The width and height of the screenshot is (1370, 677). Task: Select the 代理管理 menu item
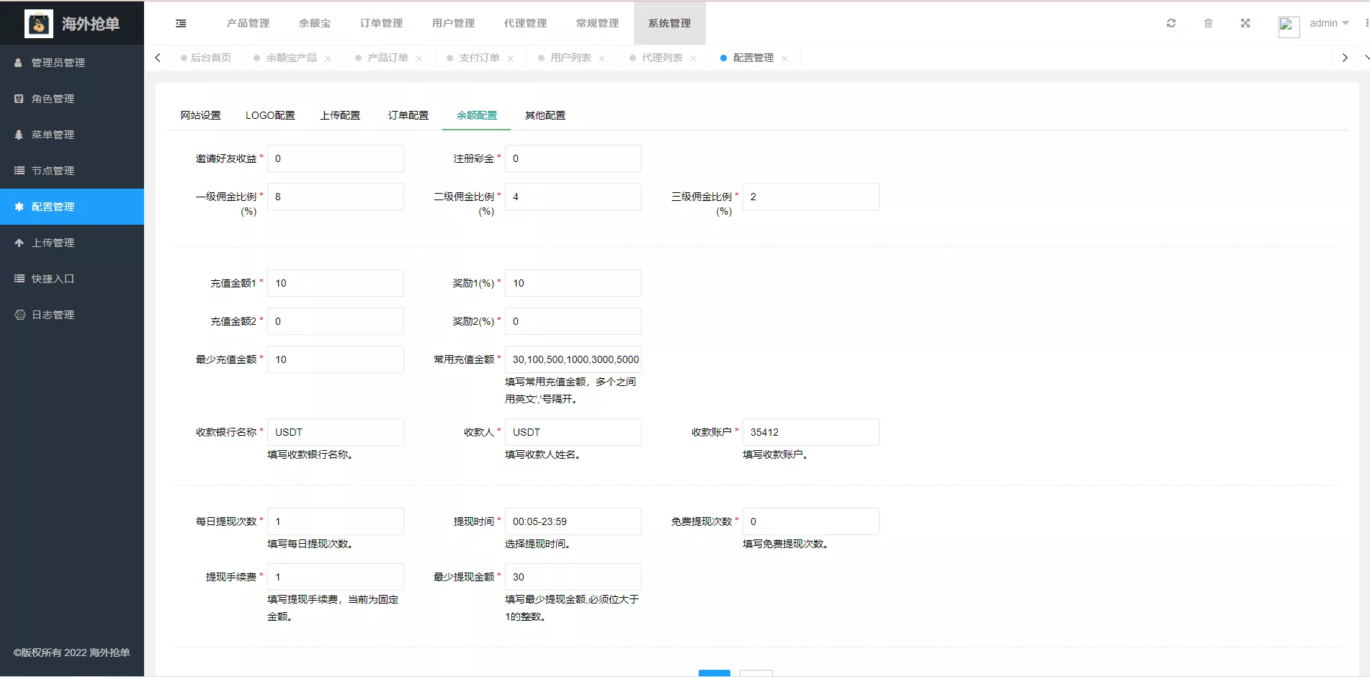(x=525, y=22)
